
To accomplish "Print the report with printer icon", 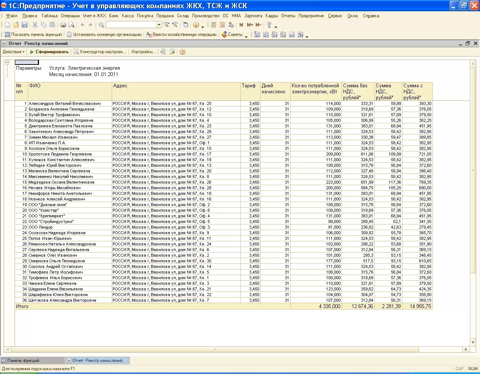I will (x=63, y=25).
